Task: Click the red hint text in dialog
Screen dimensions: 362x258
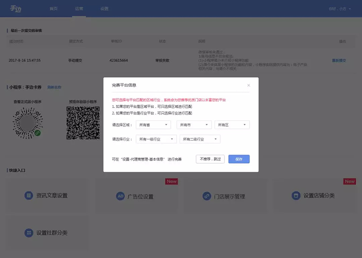Action: (169, 100)
